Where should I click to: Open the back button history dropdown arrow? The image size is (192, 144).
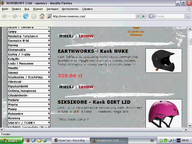(x=9, y=16)
